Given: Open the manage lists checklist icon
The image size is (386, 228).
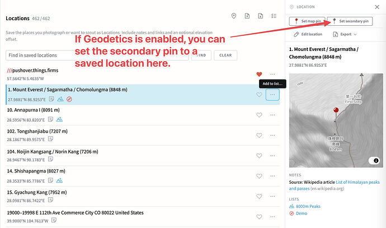Looking at the screenshot, I should click(274, 16).
